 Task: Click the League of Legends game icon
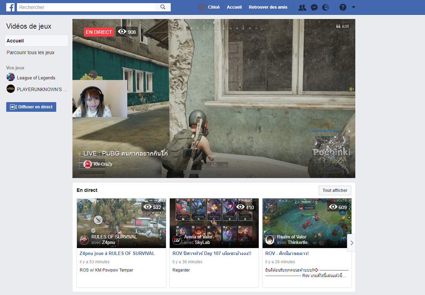tap(11, 77)
